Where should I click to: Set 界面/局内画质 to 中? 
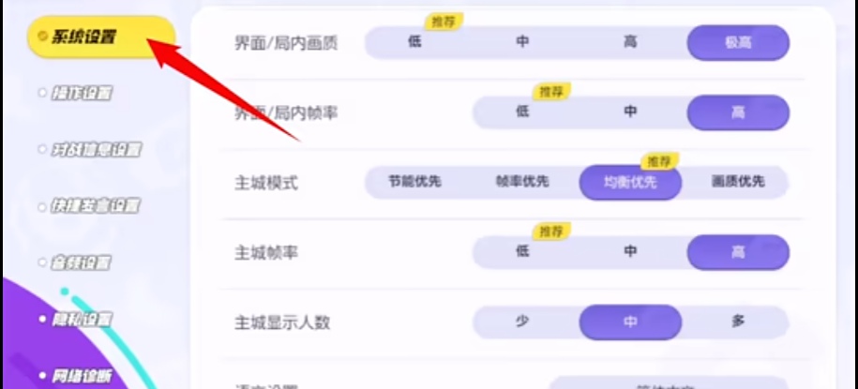click(x=522, y=42)
